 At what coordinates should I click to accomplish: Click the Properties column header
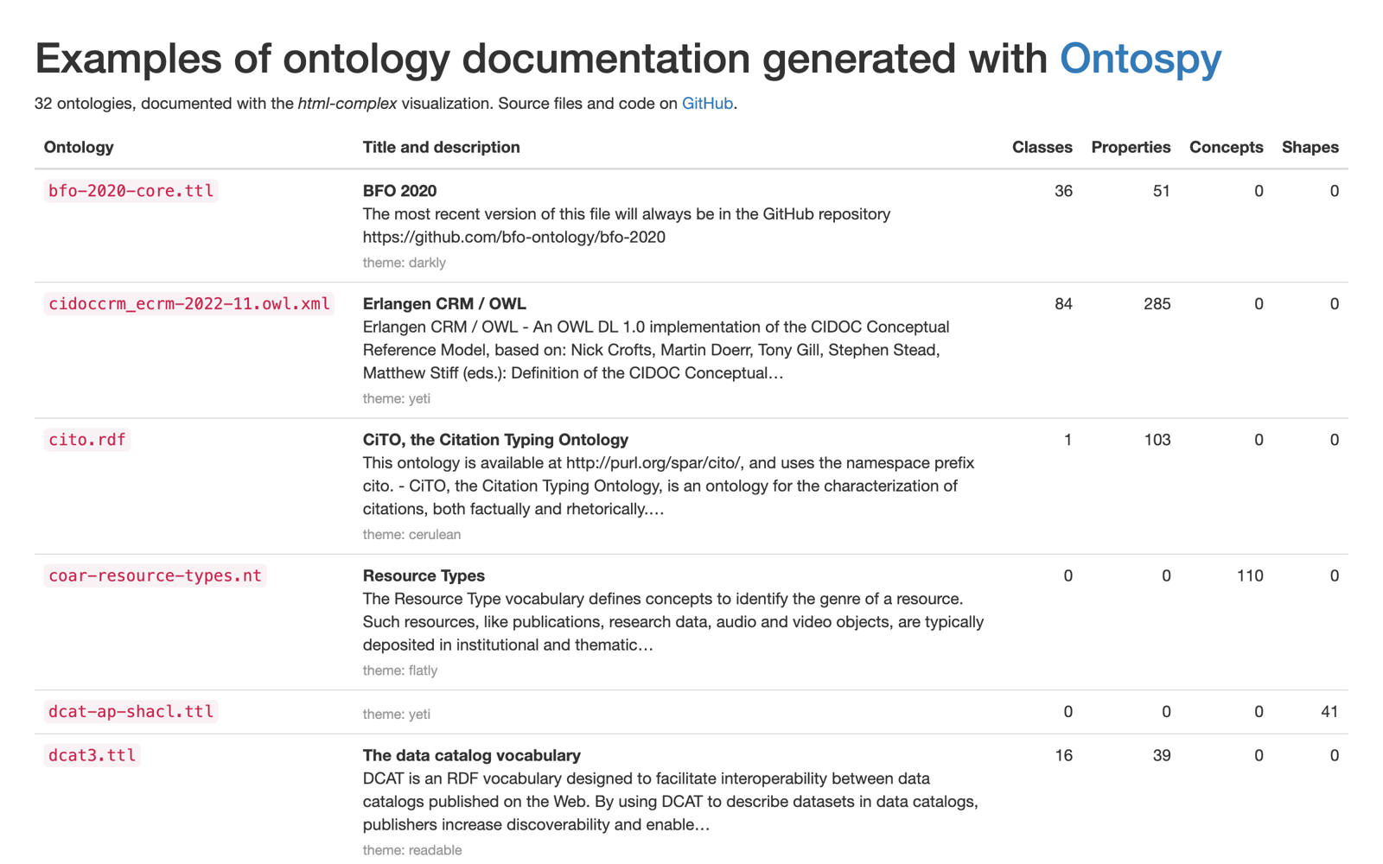[1131, 147]
